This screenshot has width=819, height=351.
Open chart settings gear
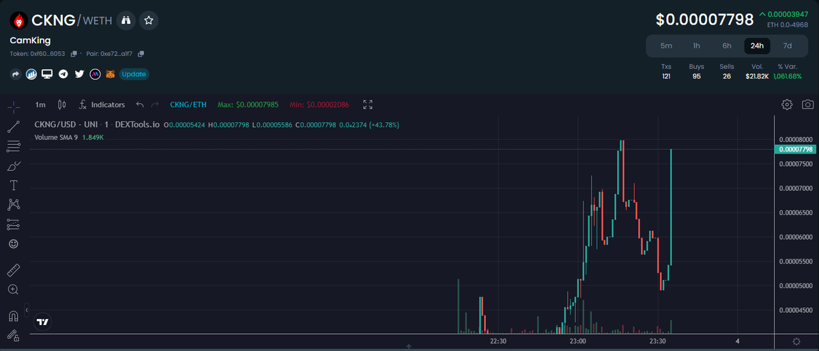tap(787, 104)
